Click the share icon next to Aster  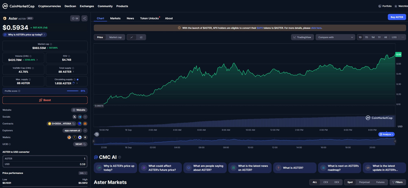84,18
